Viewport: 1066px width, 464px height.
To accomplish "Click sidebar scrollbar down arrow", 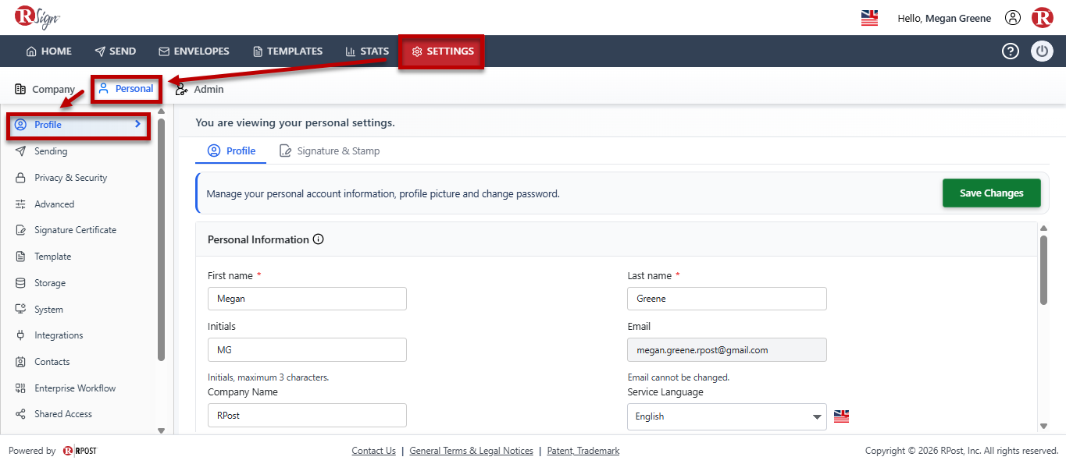I will pyautogui.click(x=161, y=430).
